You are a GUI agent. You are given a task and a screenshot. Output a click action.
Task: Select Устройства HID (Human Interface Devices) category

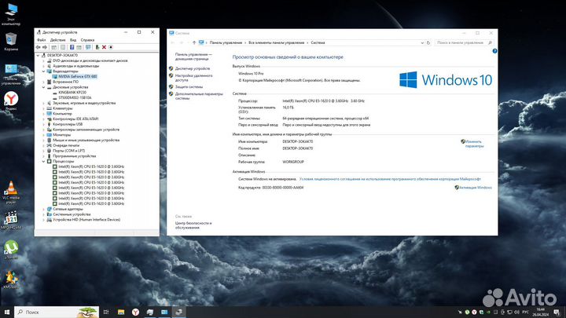86,220
